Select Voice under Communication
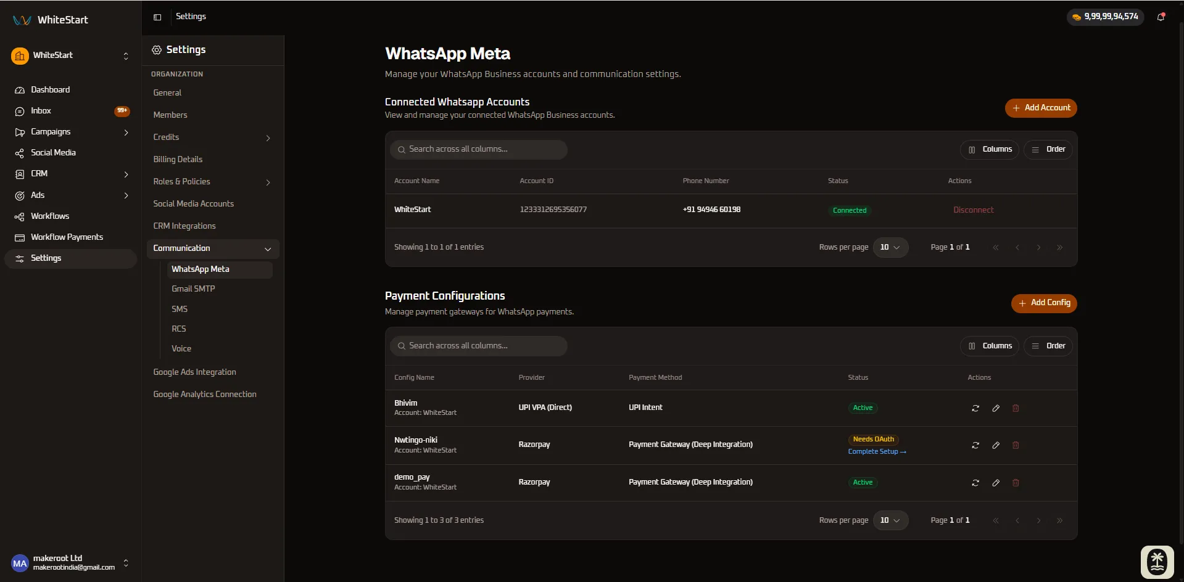Image resolution: width=1184 pixels, height=582 pixels. 181,348
